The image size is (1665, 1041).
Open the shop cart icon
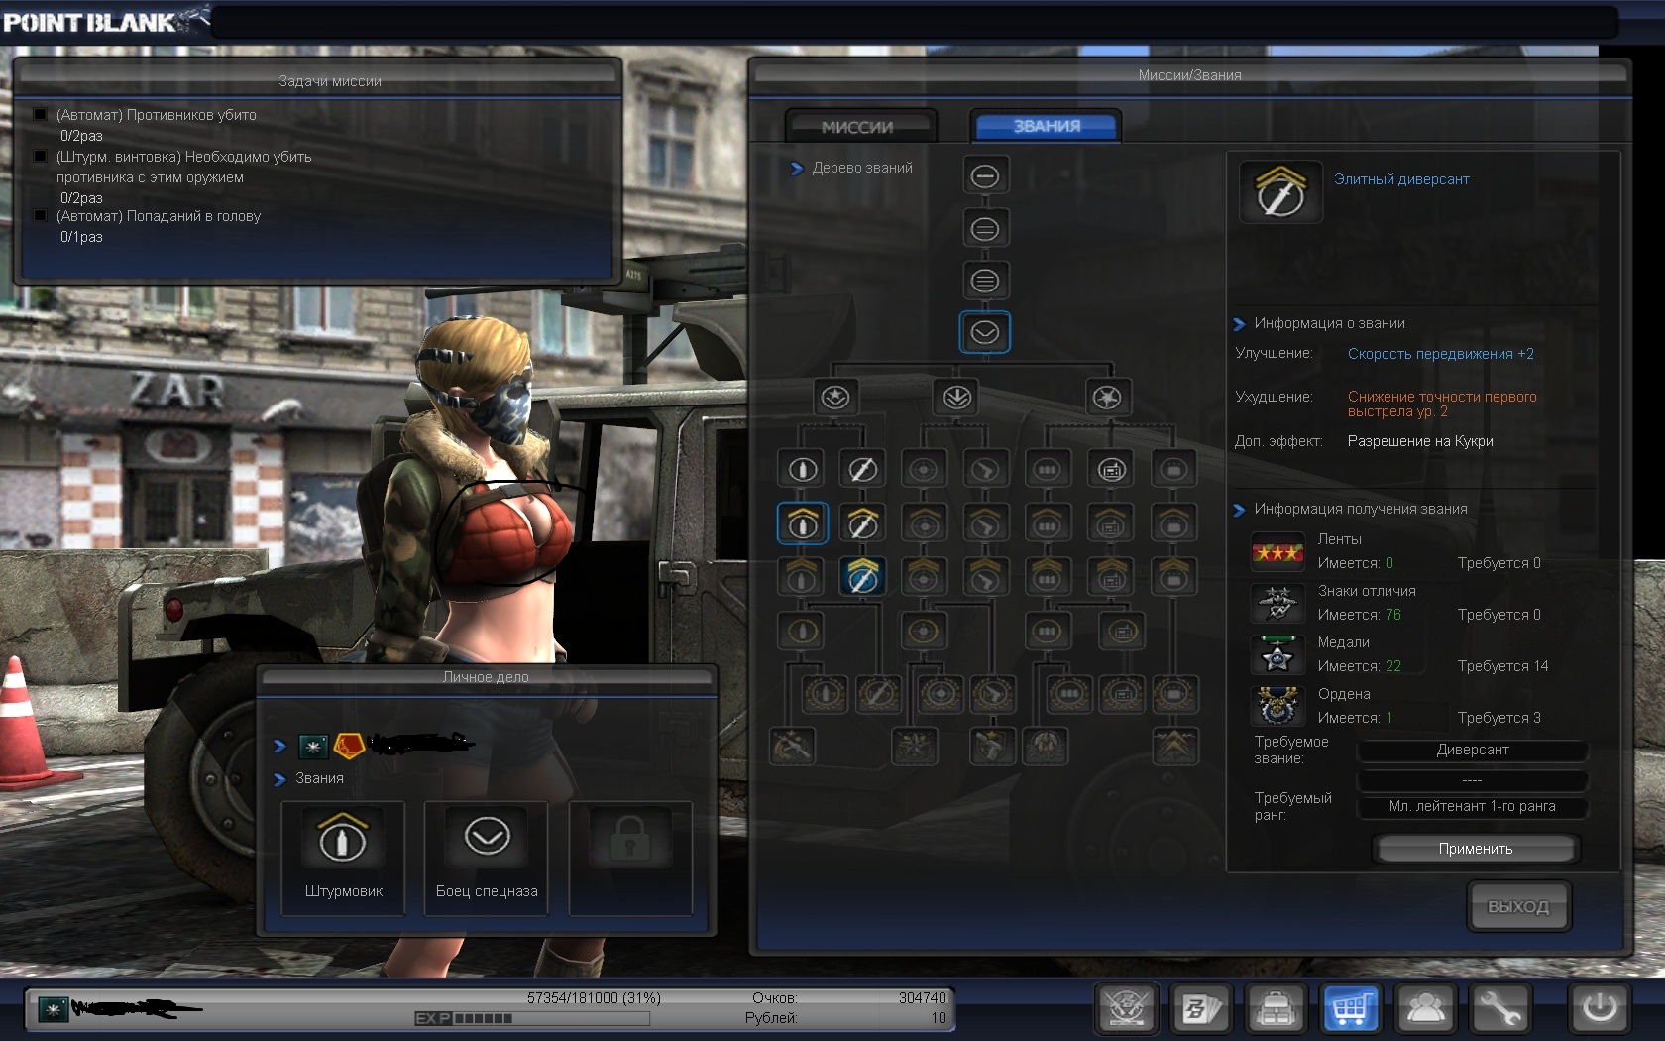[1350, 1009]
